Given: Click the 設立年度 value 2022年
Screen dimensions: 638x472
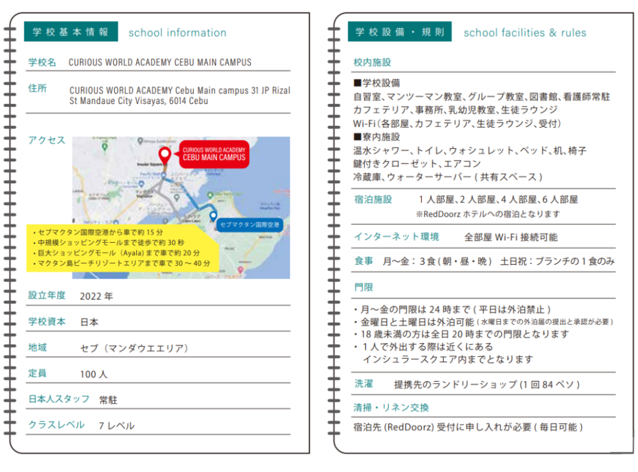Looking at the screenshot, I should pyautogui.click(x=97, y=296).
